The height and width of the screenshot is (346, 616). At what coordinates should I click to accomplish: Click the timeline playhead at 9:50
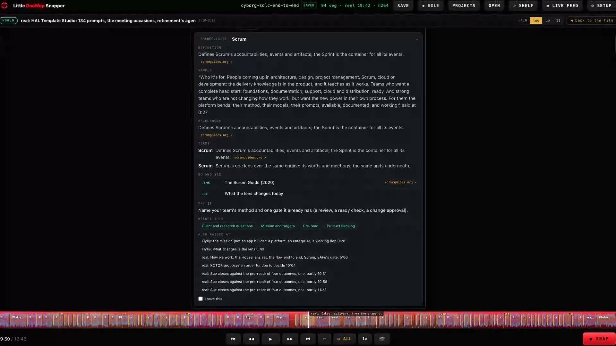click(x=308, y=320)
